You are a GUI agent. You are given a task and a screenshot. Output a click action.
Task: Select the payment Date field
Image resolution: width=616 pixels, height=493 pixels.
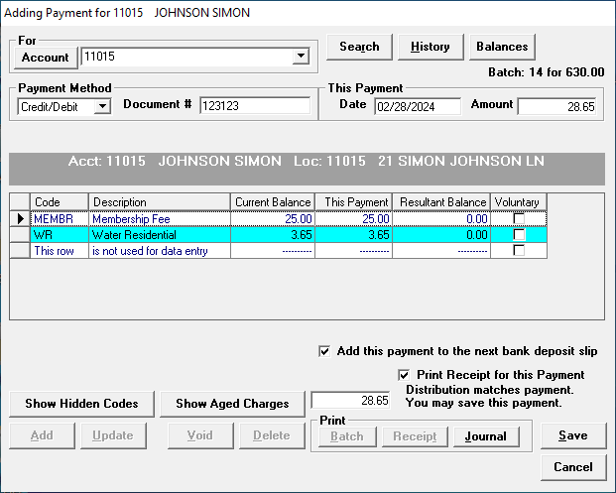point(418,106)
